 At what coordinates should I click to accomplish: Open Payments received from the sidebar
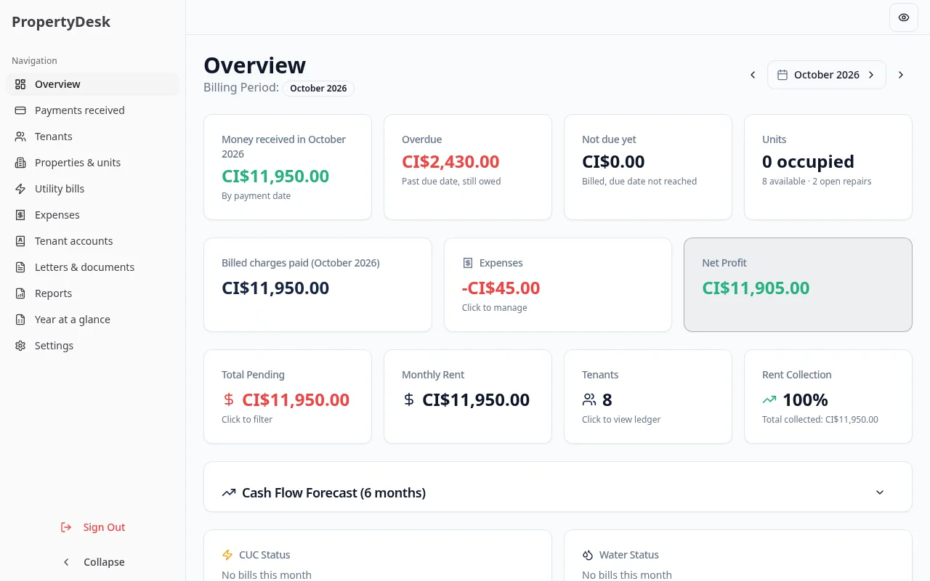click(93, 110)
